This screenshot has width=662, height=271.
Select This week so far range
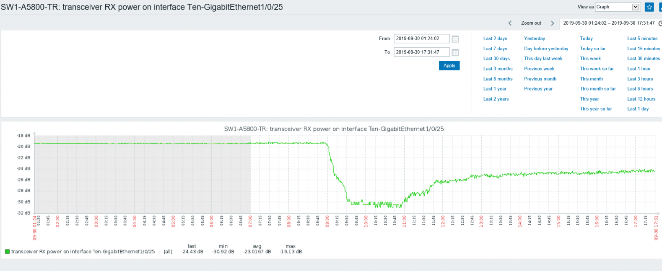coord(597,69)
